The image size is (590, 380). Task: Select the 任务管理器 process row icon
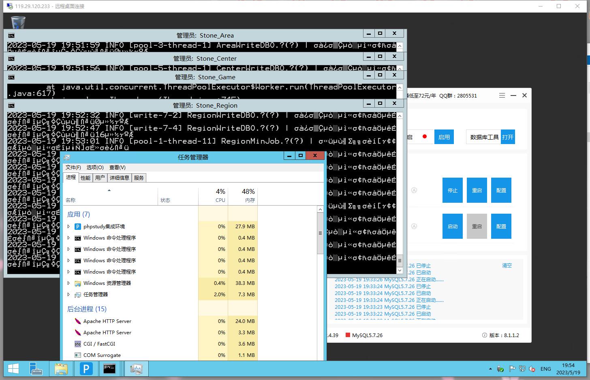[78, 295]
